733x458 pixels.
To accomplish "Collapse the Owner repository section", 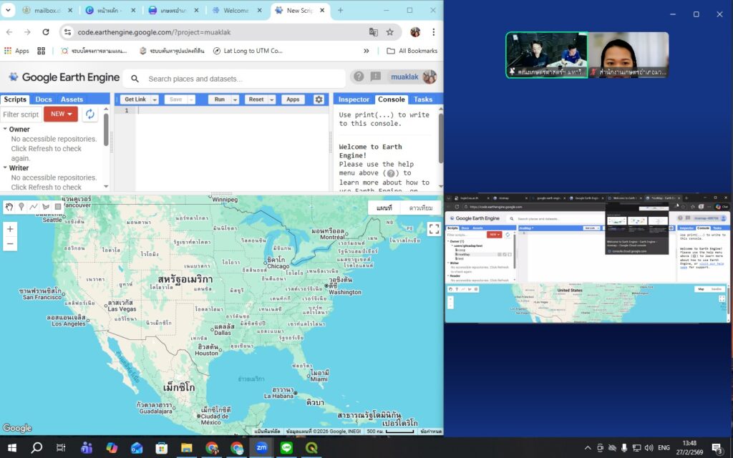I will [5, 130].
